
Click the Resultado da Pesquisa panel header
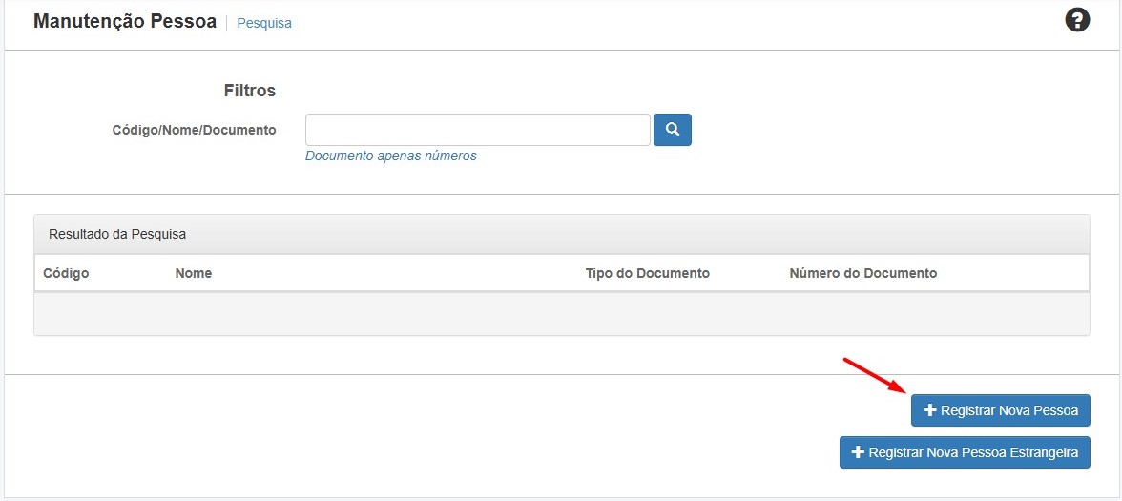tap(117, 234)
